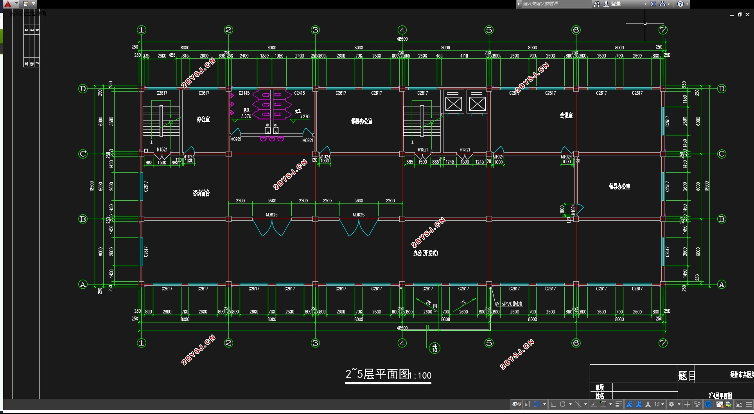The image size is (754, 414).
Task: Open polar tracking angle dropdown
Action: 570,404
